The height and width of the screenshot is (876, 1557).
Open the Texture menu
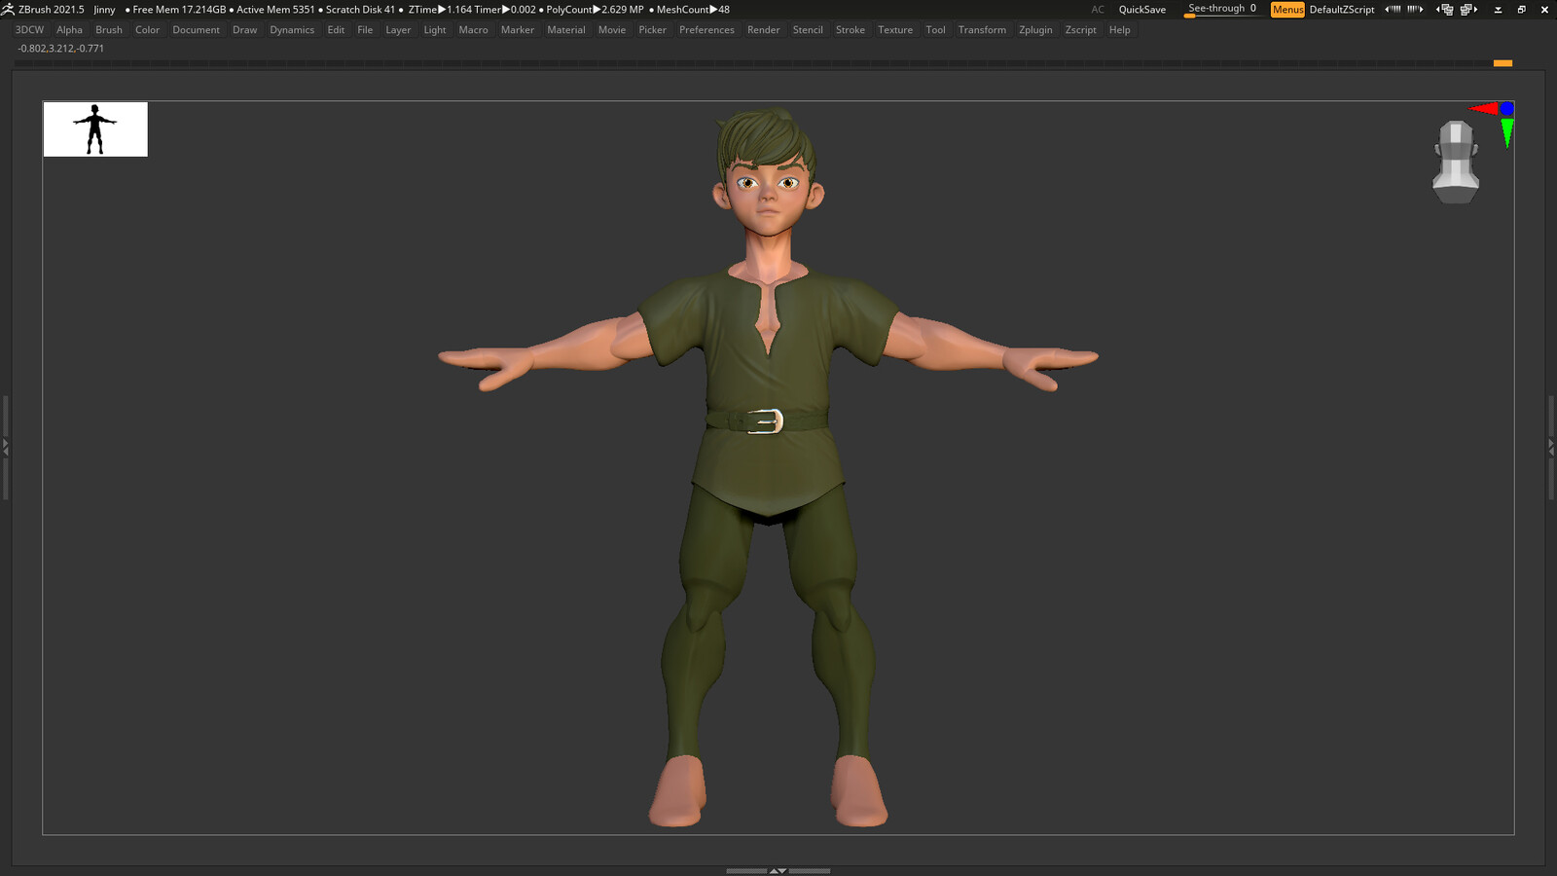tap(895, 30)
